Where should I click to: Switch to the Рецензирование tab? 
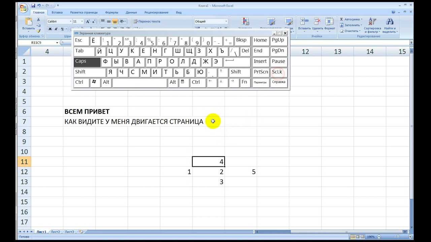157,12
